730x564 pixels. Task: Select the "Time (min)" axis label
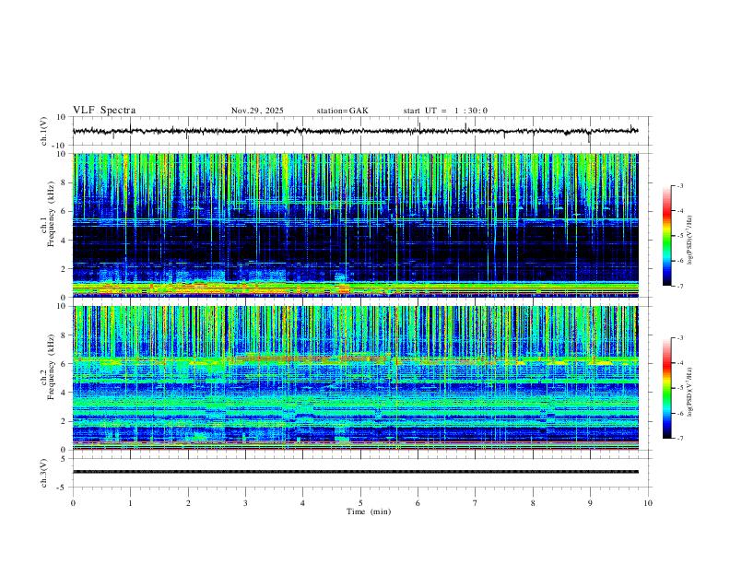tap(369, 511)
